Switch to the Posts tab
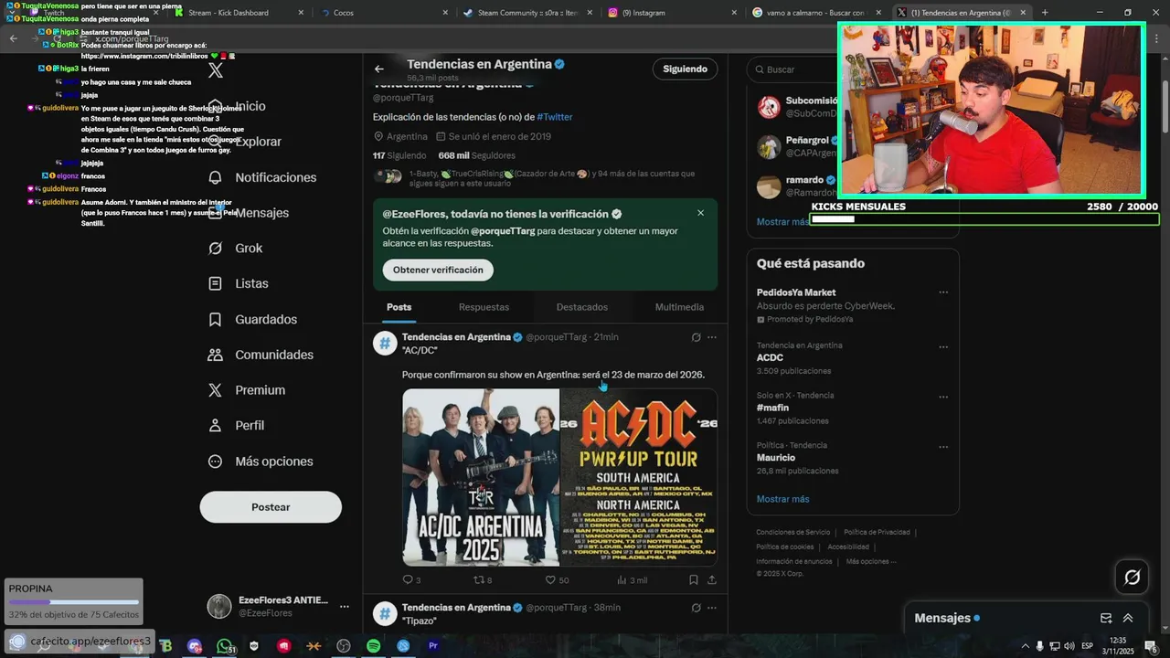The image size is (1170, 658). tap(399, 307)
